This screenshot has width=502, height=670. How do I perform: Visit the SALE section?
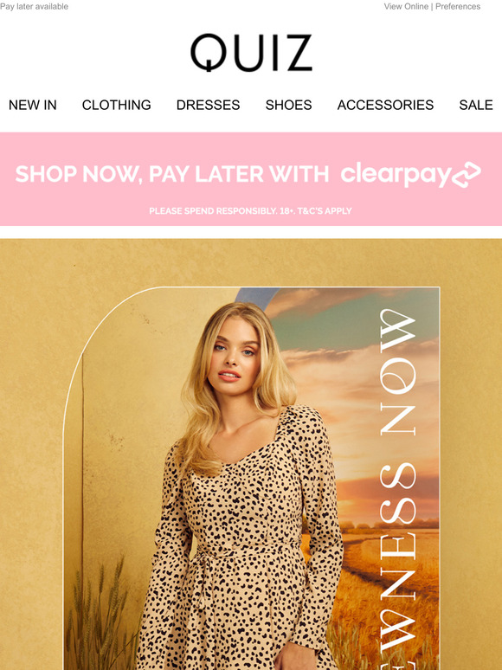[476, 105]
